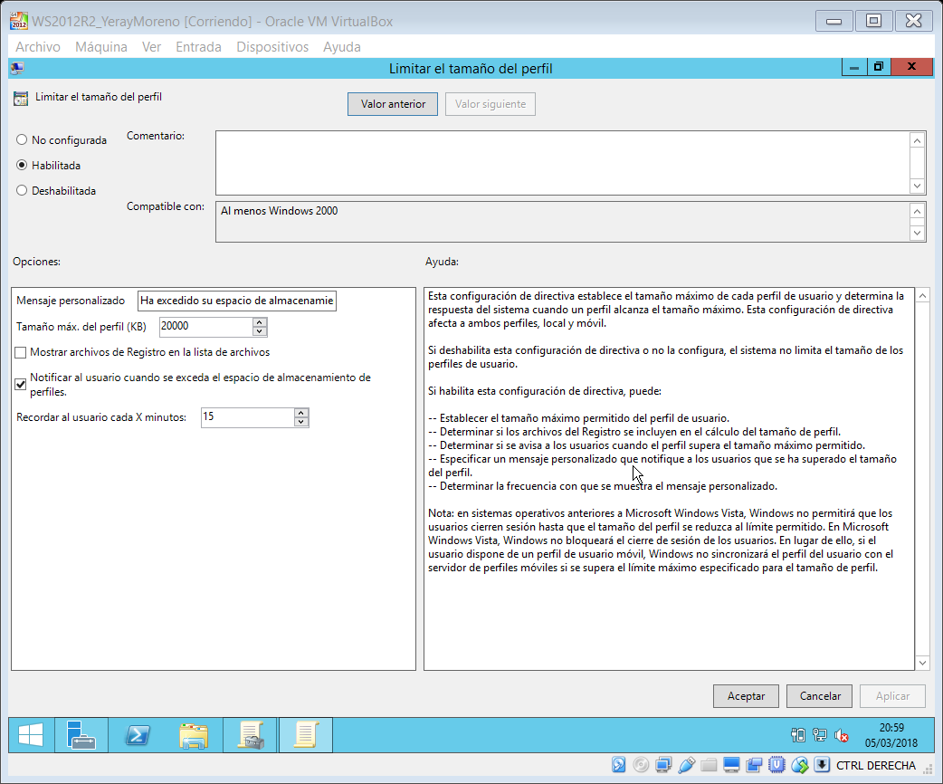
Task: Open the Windows Start button
Action: point(31,735)
